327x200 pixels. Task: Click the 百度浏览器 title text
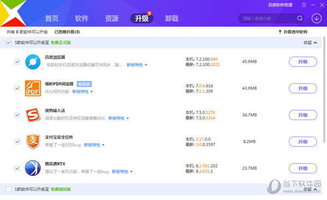[55, 57]
